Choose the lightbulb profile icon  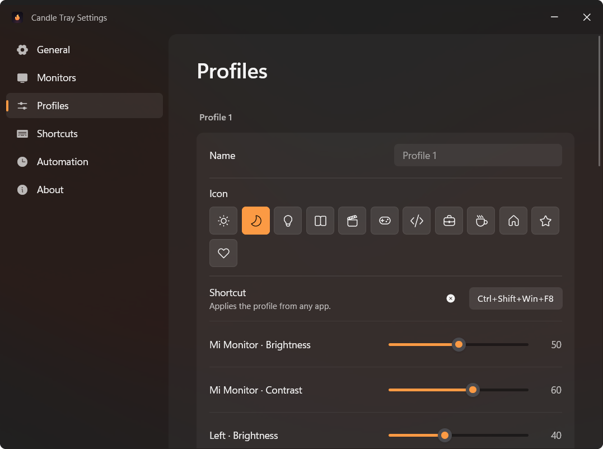288,221
